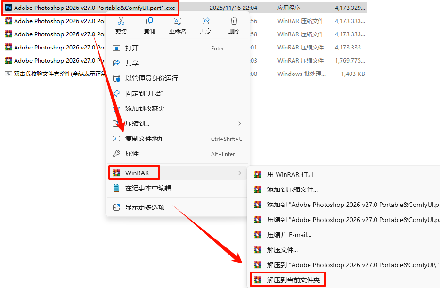Select 固定到"开始" menu entry
Screen dimensions: 440x288
tap(177, 93)
